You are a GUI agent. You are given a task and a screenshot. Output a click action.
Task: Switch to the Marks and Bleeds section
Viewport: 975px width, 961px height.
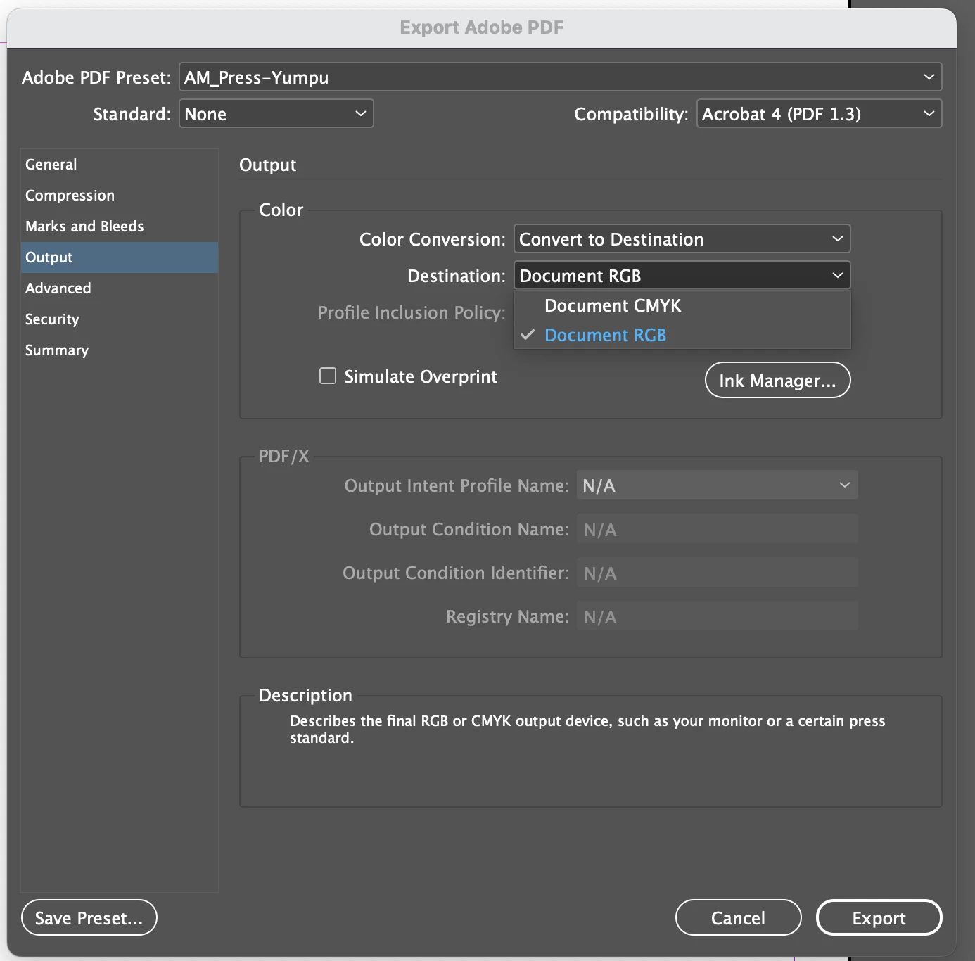(120, 227)
